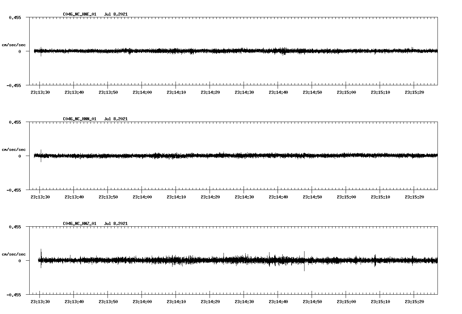Select the C046_NC_HNZ_01 channel label

(x=79, y=223)
